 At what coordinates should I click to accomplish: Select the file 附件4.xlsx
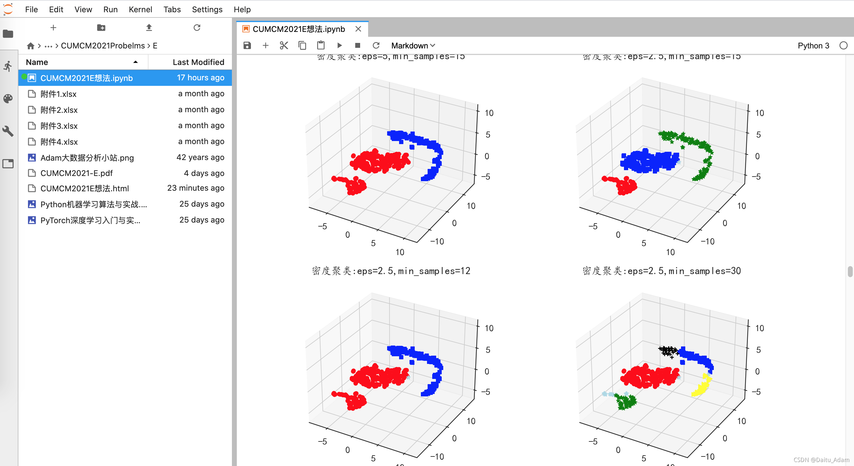point(125,142)
